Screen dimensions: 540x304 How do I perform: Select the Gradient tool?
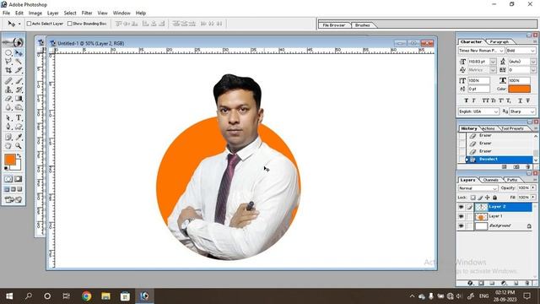point(19,99)
